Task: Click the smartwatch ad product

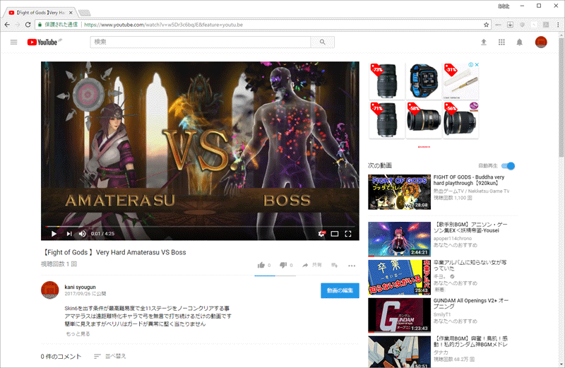Action: coord(423,81)
